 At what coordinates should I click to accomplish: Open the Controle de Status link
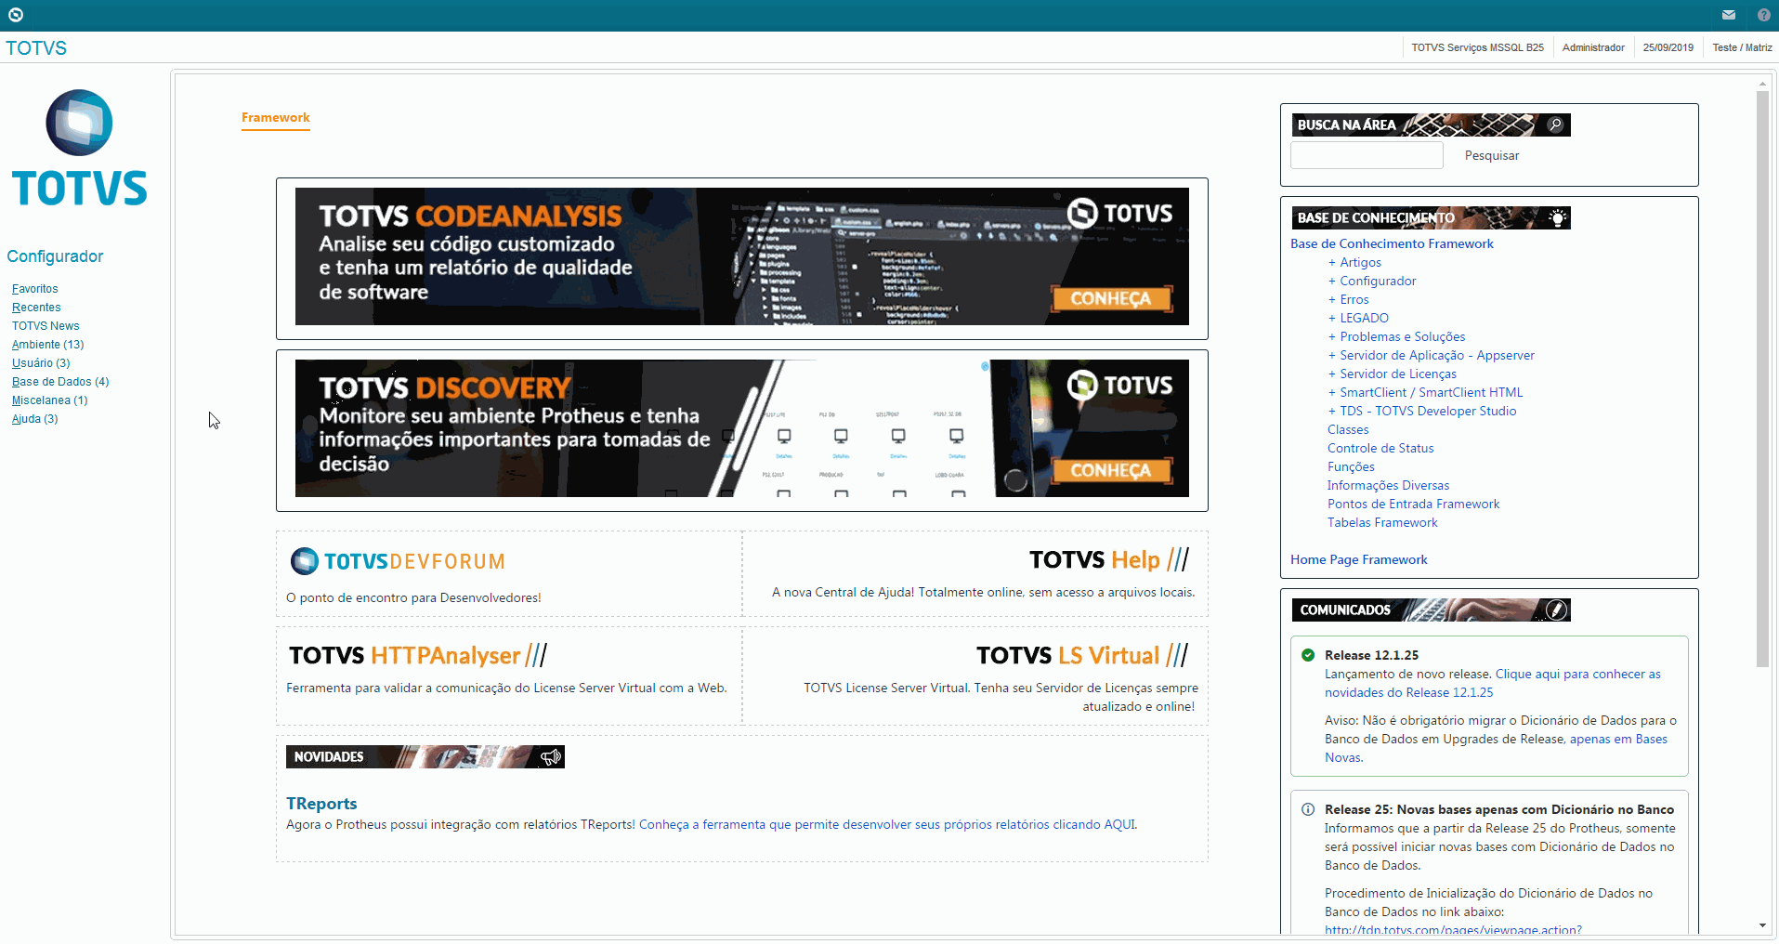click(1380, 448)
